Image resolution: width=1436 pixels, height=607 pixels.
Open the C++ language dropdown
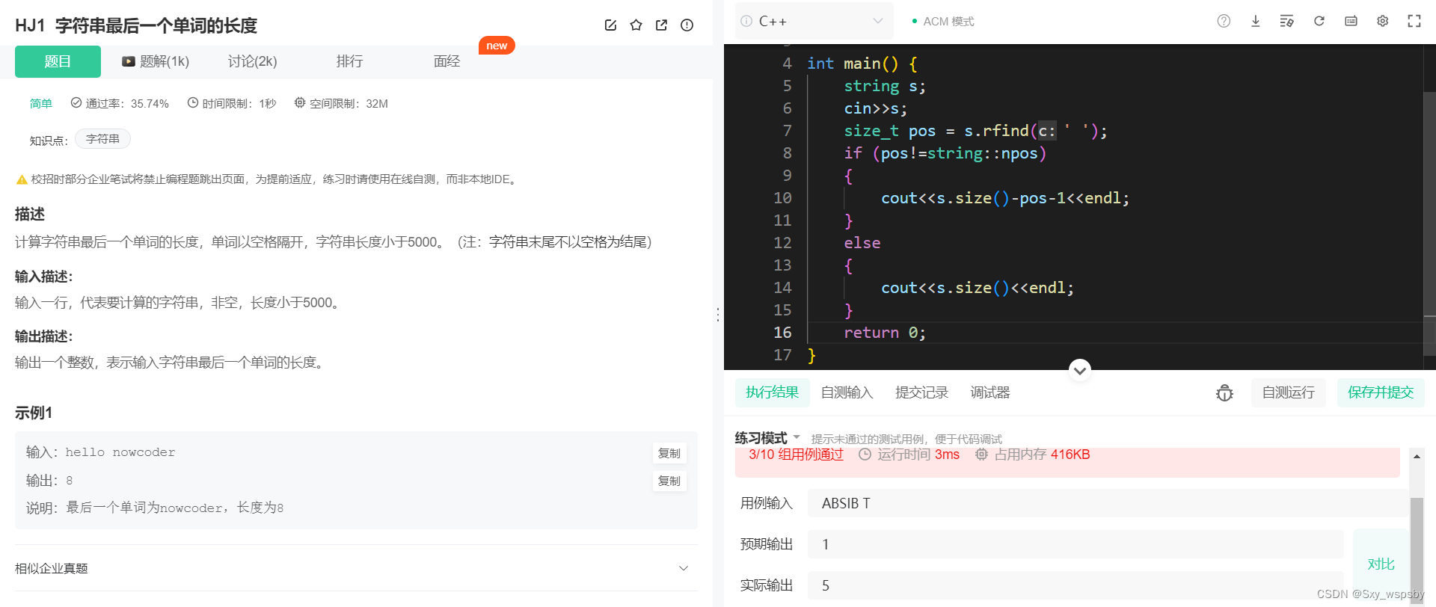click(x=814, y=21)
